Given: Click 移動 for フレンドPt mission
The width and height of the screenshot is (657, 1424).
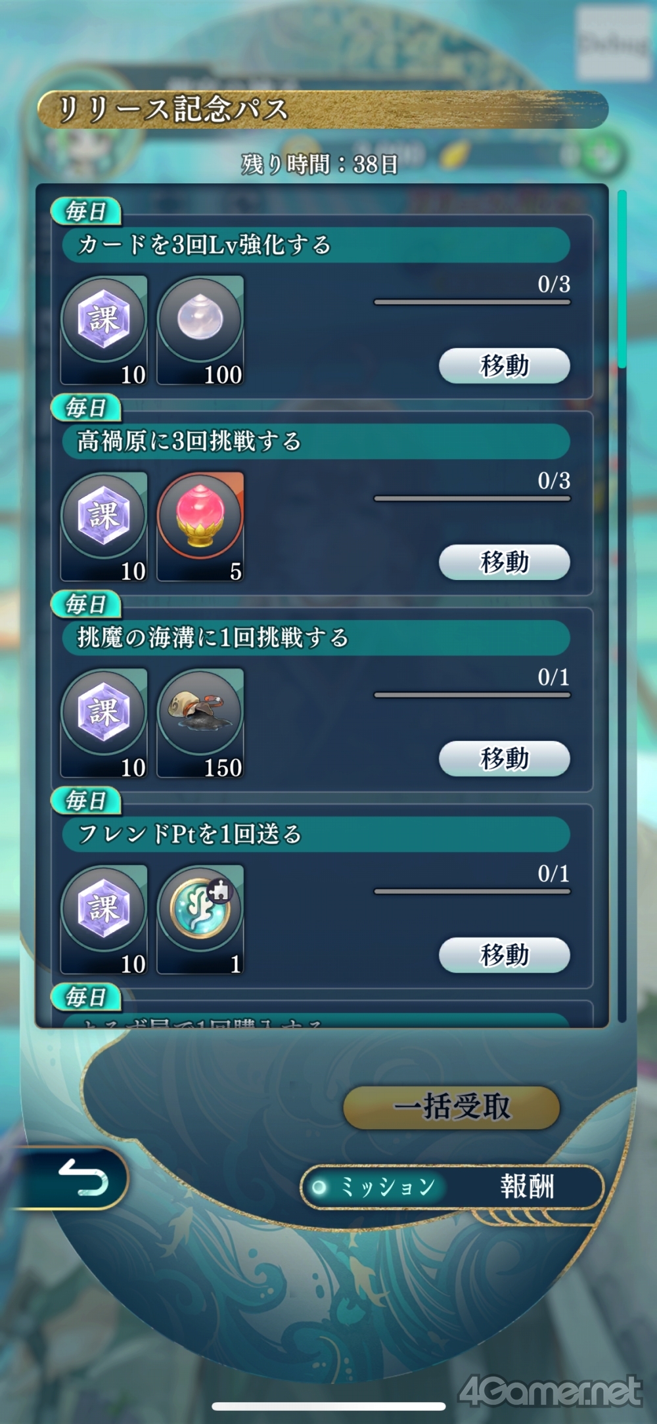Looking at the screenshot, I should point(504,954).
